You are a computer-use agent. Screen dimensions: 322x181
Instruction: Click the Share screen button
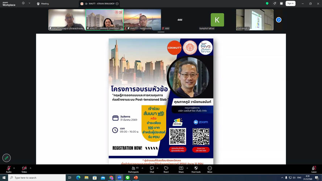coord(181,169)
